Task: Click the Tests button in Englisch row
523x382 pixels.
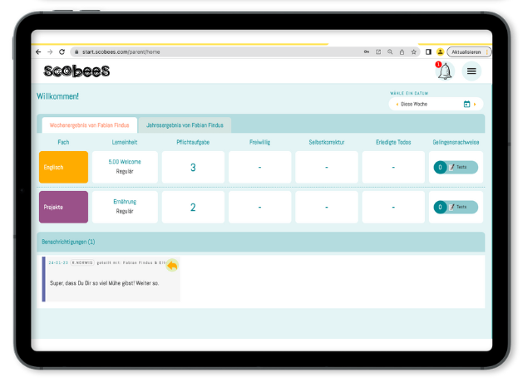Action: (456, 167)
